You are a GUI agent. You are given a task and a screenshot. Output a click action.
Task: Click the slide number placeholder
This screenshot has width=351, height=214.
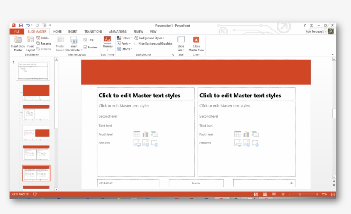[264, 183]
